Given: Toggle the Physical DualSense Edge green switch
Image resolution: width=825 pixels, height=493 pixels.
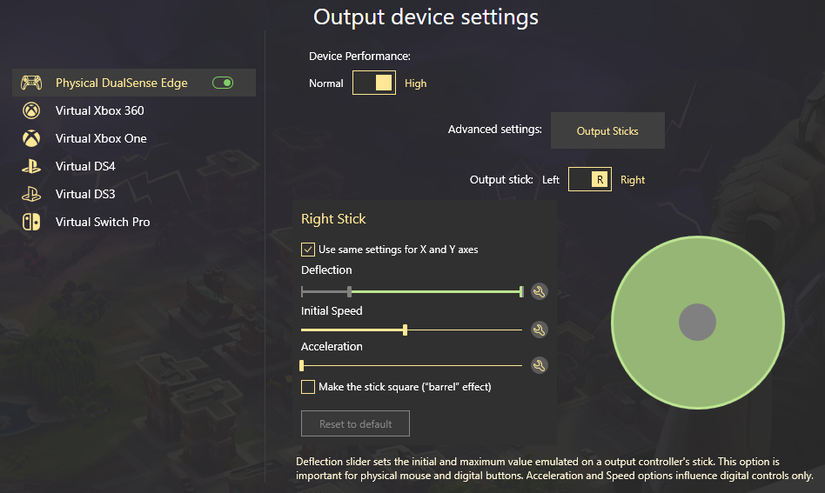Looking at the screenshot, I should point(223,83).
